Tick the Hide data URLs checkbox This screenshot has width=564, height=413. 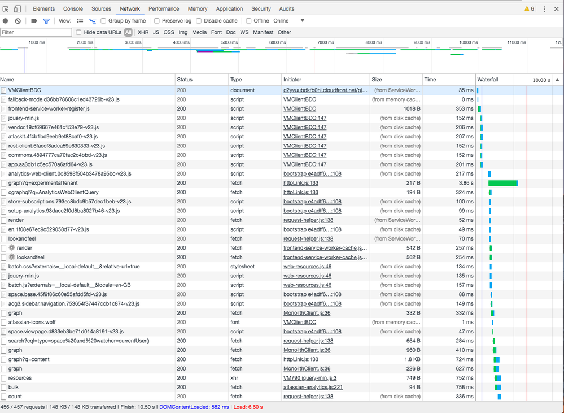[x=79, y=32]
